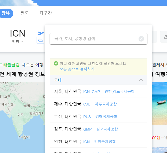Clear the airport search field

pos(141,39)
